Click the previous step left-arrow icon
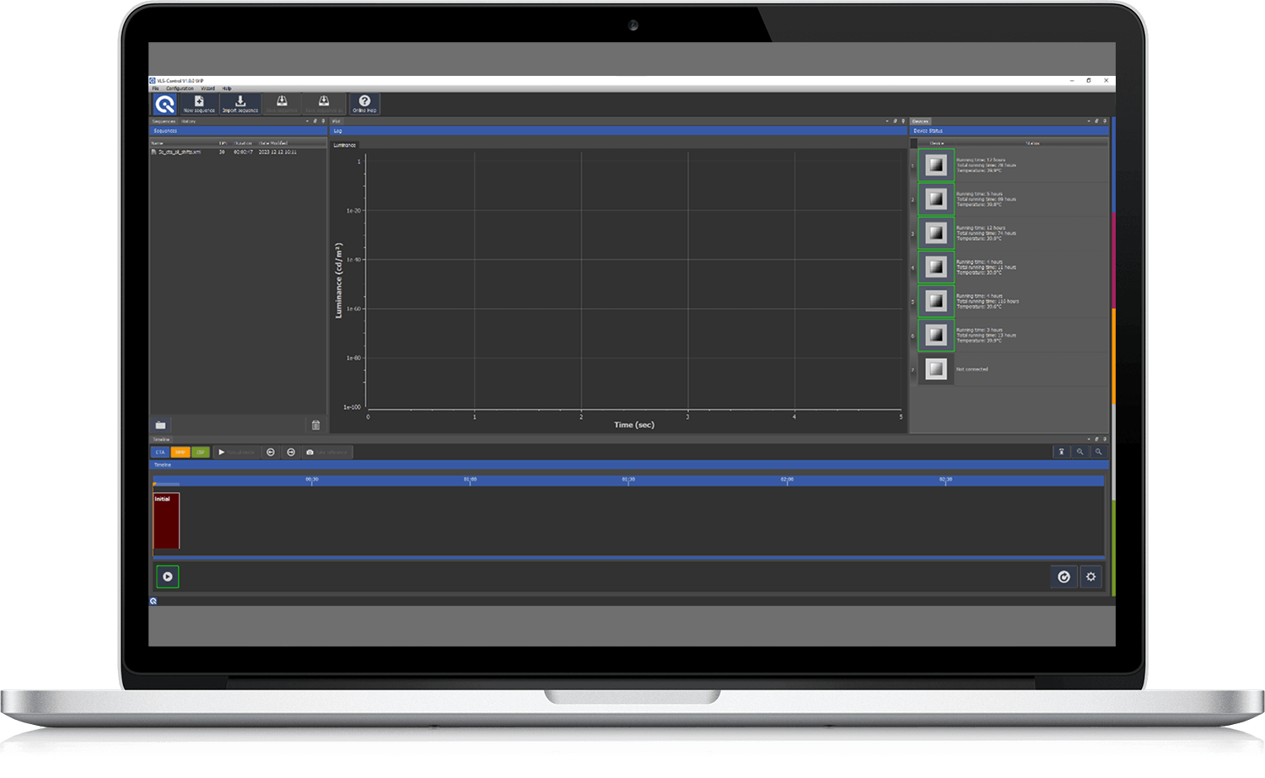 click(271, 453)
